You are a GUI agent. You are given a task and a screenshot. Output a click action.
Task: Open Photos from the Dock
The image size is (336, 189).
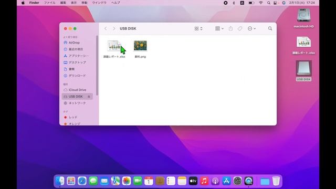[x=127, y=181]
